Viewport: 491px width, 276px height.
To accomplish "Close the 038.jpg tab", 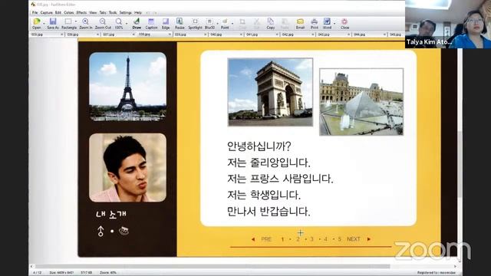I will [x=170, y=34].
